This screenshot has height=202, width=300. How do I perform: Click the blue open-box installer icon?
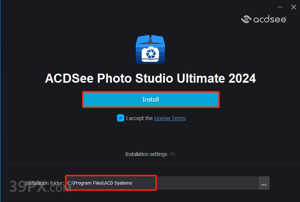[150, 49]
